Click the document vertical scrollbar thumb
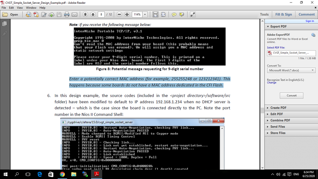 click(x=262, y=111)
